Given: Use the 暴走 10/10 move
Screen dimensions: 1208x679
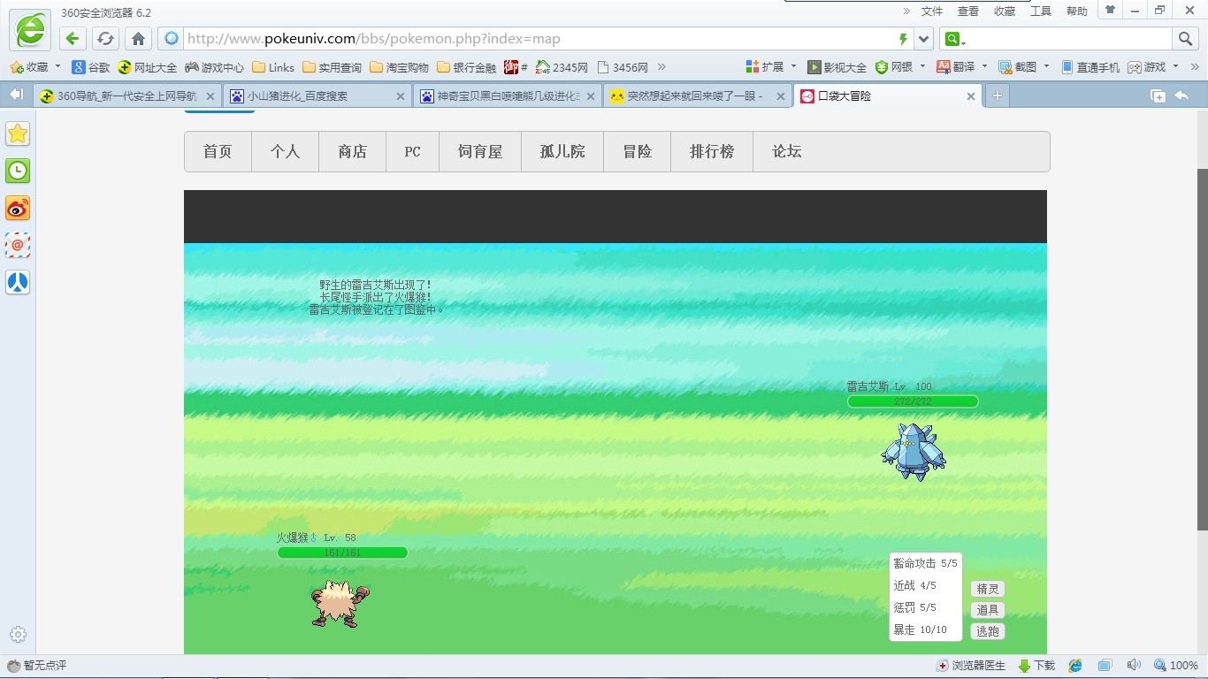Looking at the screenshot, I should pos(920,629).
